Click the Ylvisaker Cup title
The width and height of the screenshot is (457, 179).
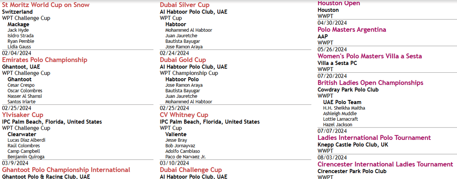click(23, 115)
